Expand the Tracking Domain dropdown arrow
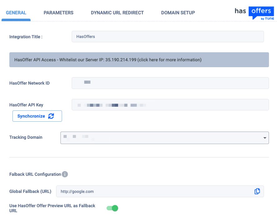The height and width of the screenshot is (224, 278). click(x=265, y=138)
